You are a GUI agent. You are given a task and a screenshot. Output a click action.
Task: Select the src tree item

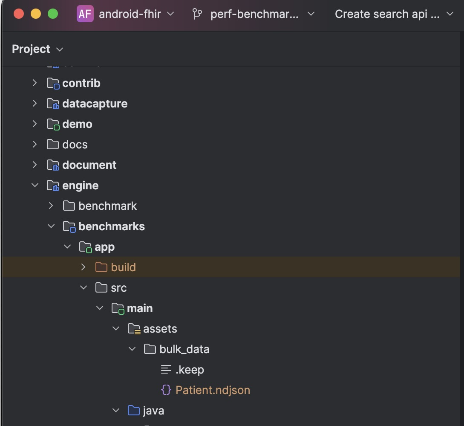[x=119, y=288]
